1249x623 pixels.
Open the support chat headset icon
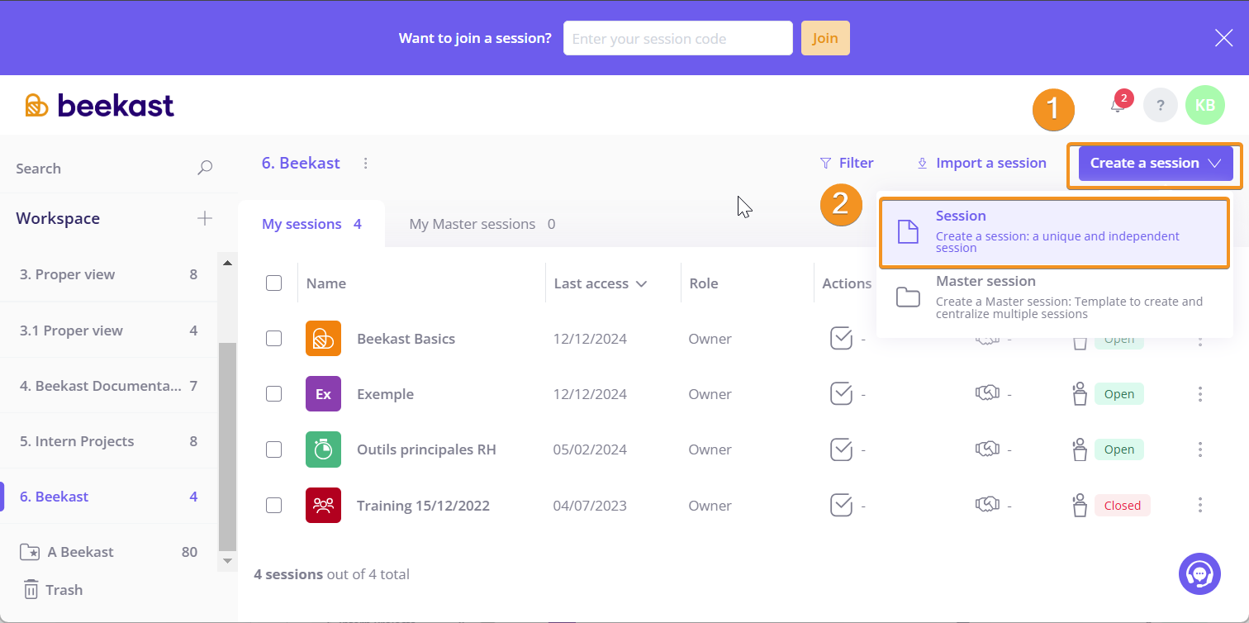pyautogui.click(x=1199, y=573)
